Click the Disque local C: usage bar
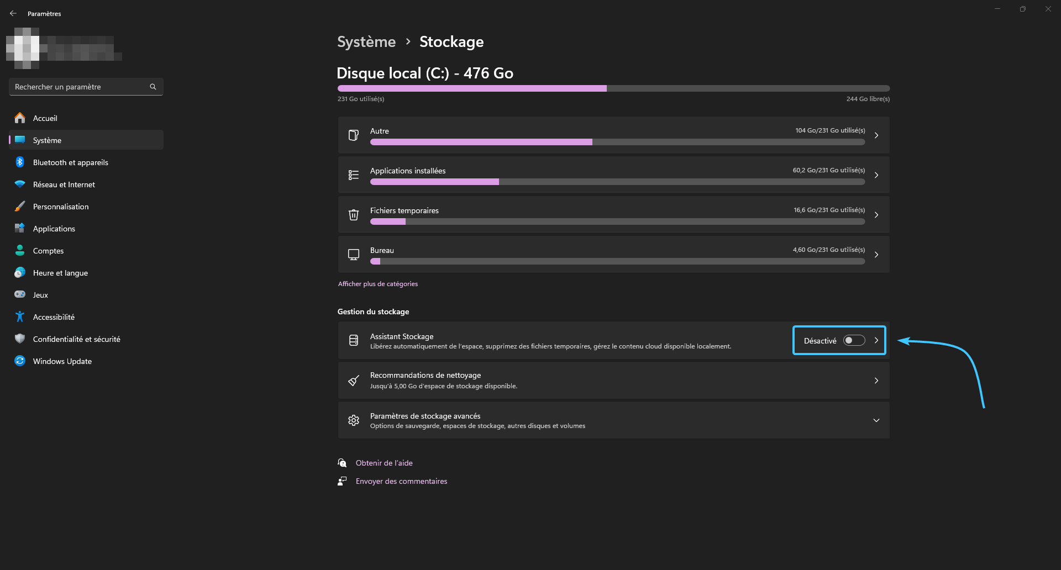This screenshot has height=570, width=1061. click(613, 88)
